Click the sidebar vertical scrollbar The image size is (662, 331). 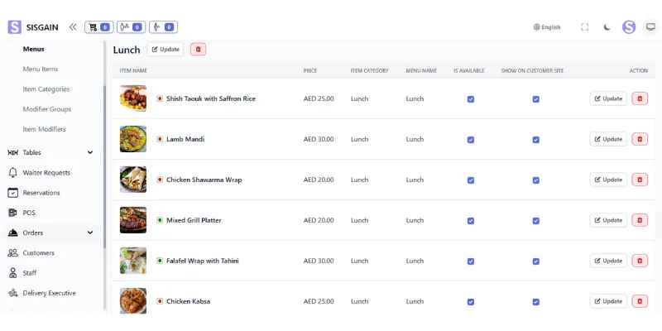tap(105, 167)
